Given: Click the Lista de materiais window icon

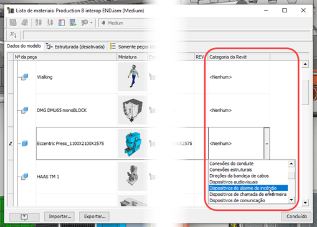Looking at the screenshot, I should (11, 11).
